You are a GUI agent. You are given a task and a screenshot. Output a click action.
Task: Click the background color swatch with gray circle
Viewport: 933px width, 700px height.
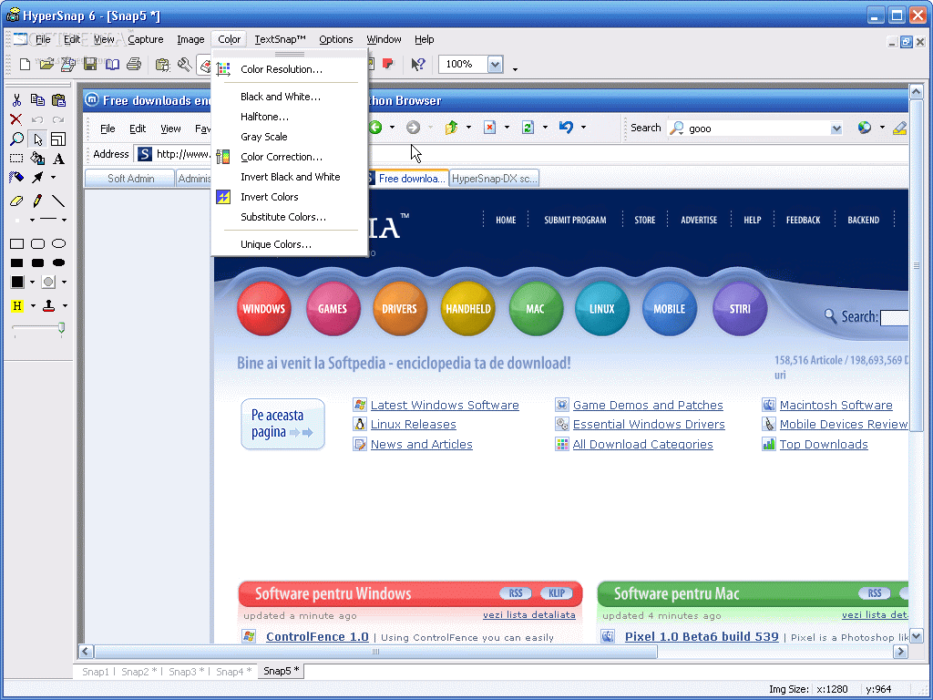click(49, 283)
